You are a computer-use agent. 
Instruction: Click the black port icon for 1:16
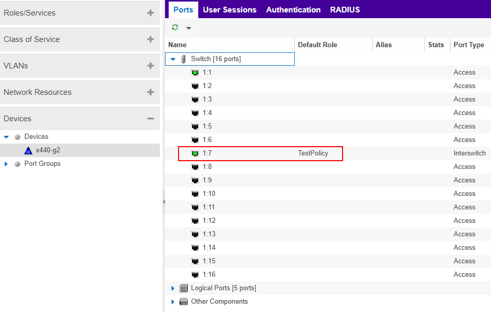tap(195, 275)
